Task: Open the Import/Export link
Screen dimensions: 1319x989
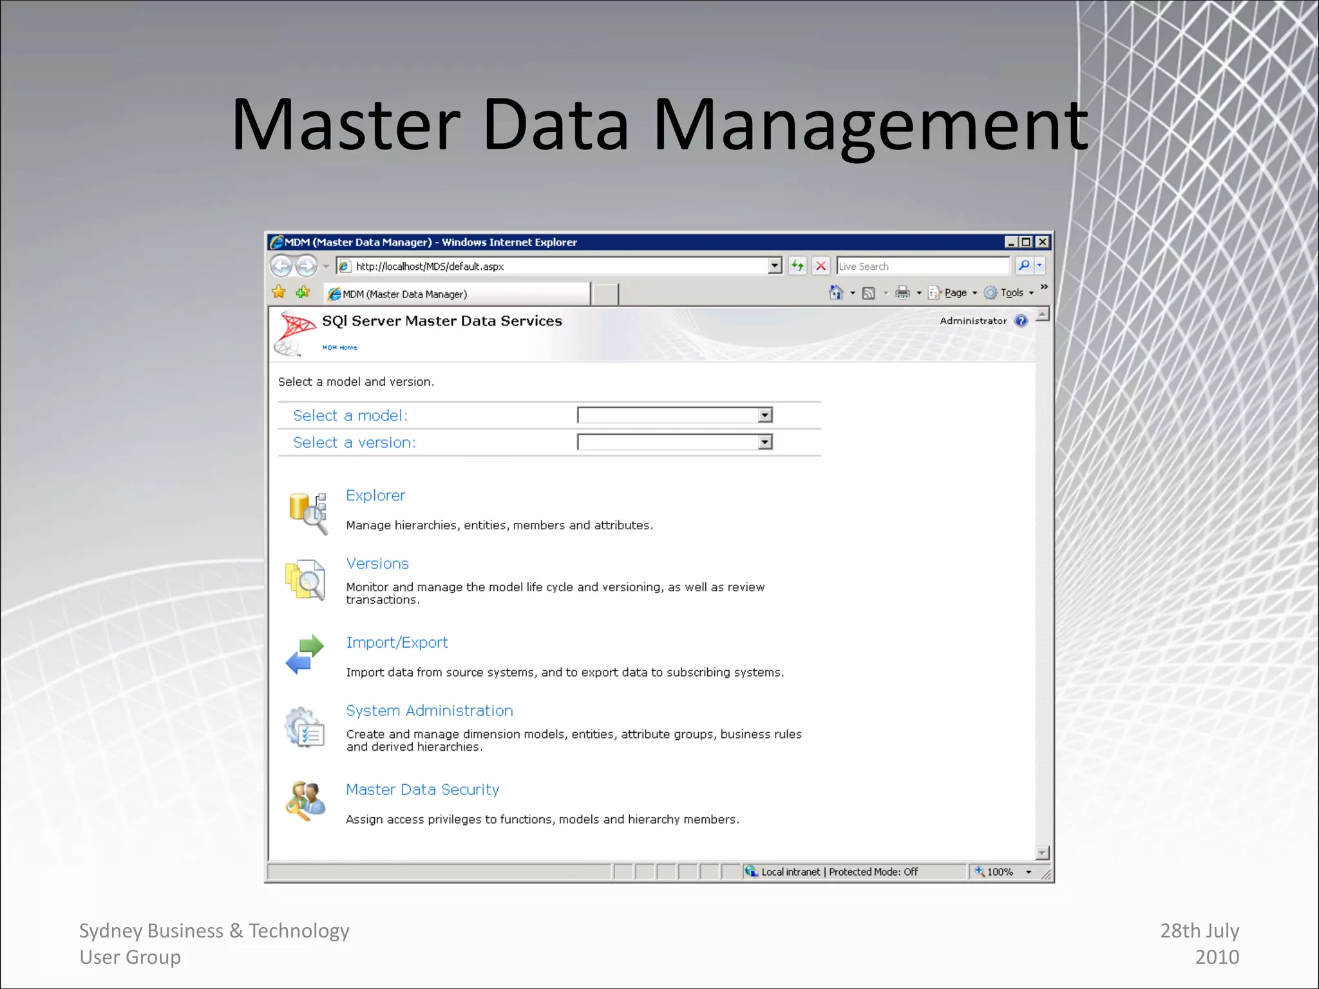Action: click(397, 643)
